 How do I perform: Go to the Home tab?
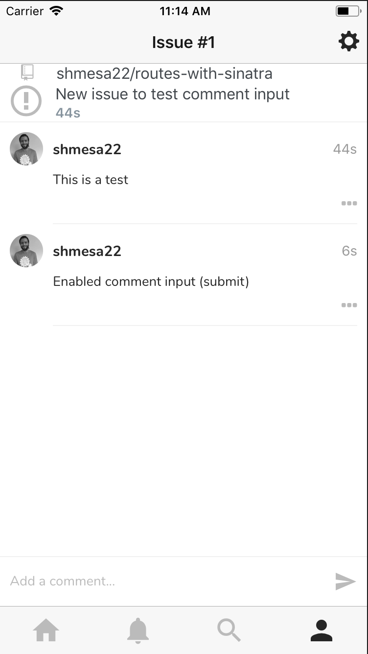(46, 630)
